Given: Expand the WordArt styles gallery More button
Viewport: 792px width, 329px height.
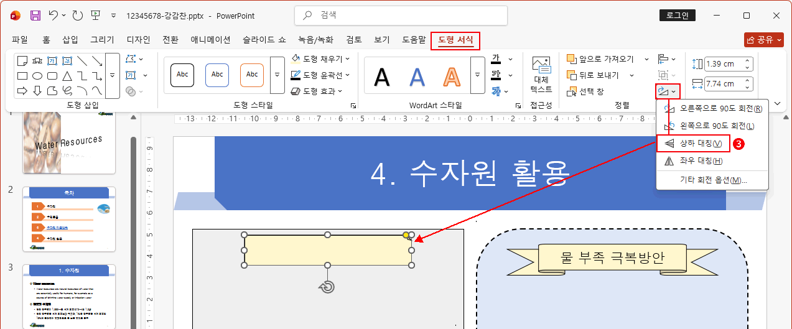Looking at the screenshot, I should [x=478, y=75].
